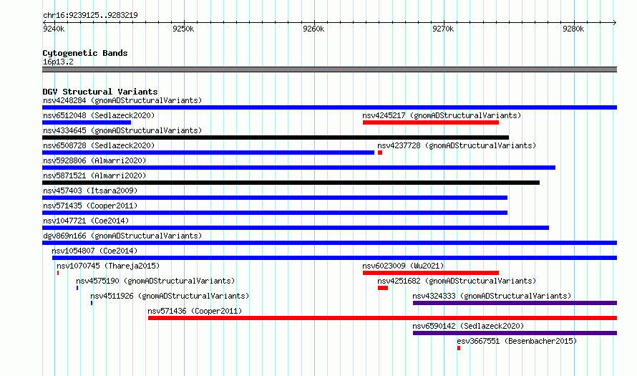Screen dimensions: 637x376
Task: Open nsv457403 (Itsara2009) label
Action: pyautogui.click(x=90, y=191)
